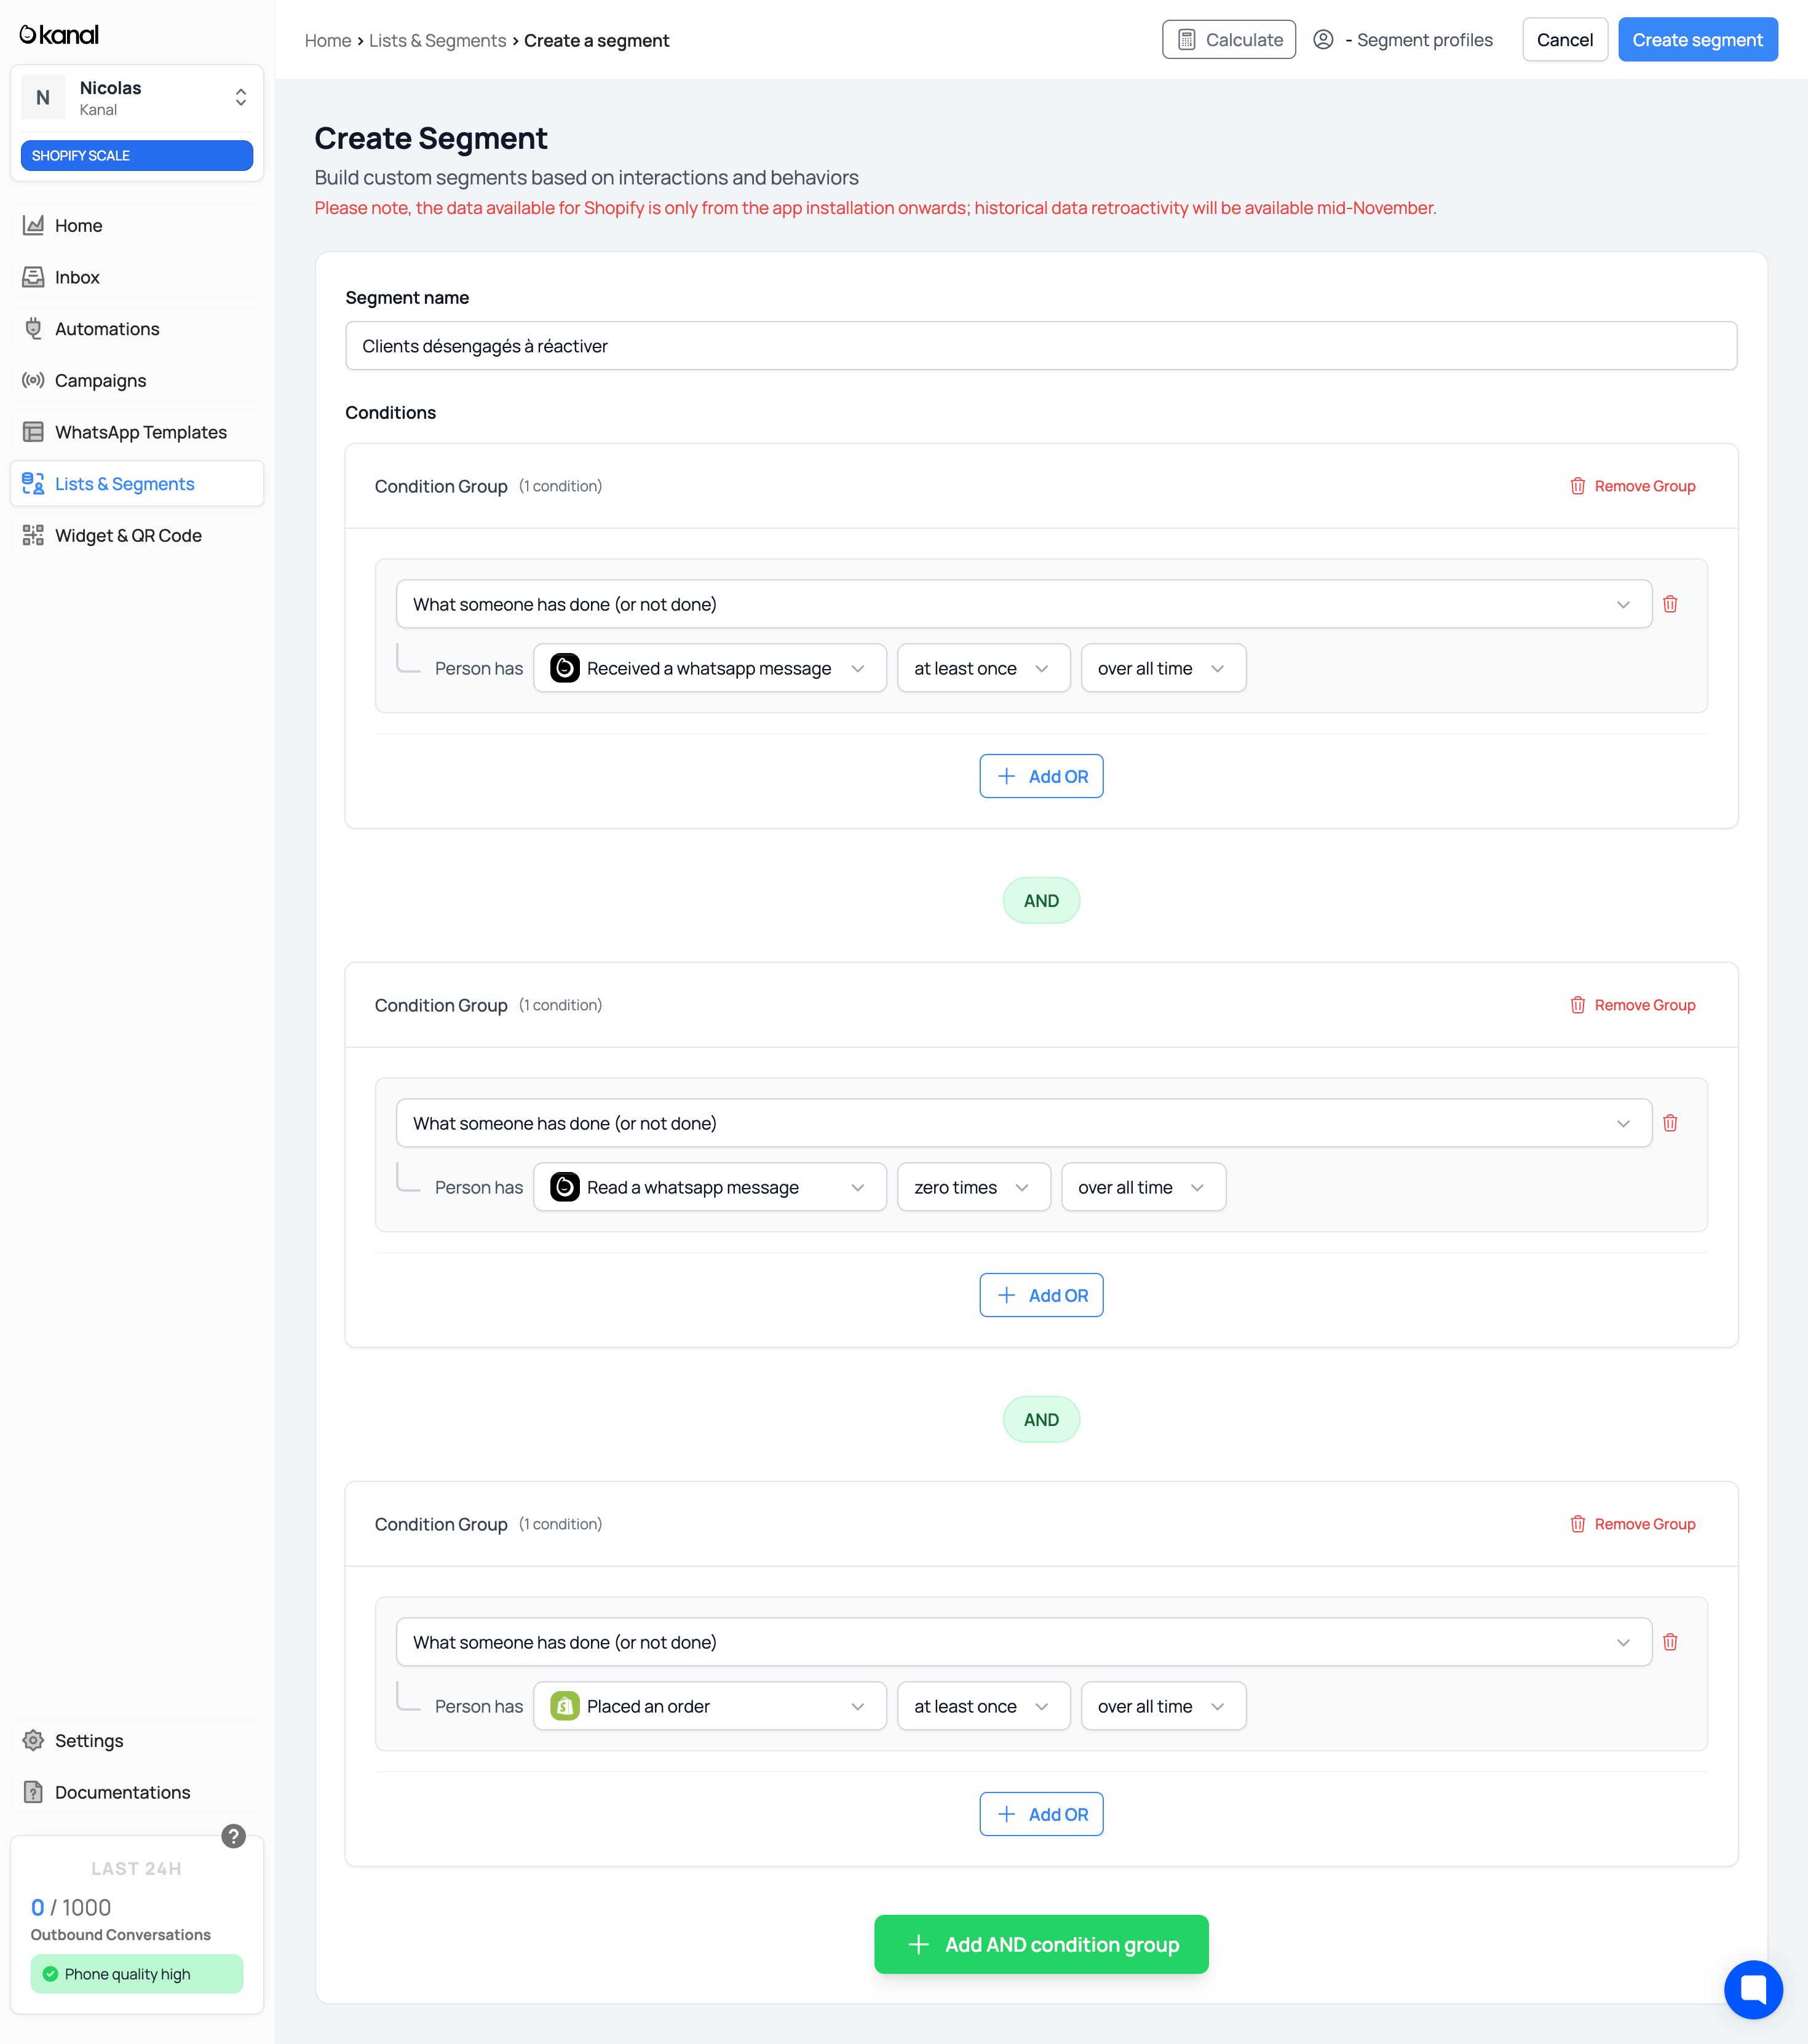Viewport: 1808px width, 2044px height.
Task: Open the chat support bubble
Action: point(1753,1989)
